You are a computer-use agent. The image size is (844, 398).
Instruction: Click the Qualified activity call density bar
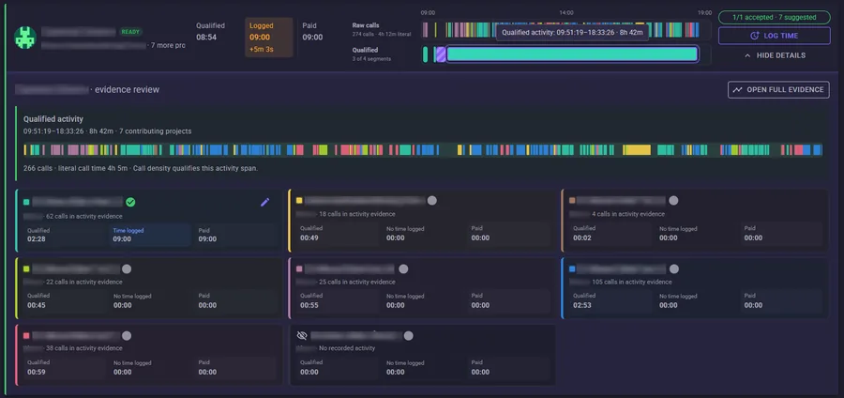pos(423,150)
